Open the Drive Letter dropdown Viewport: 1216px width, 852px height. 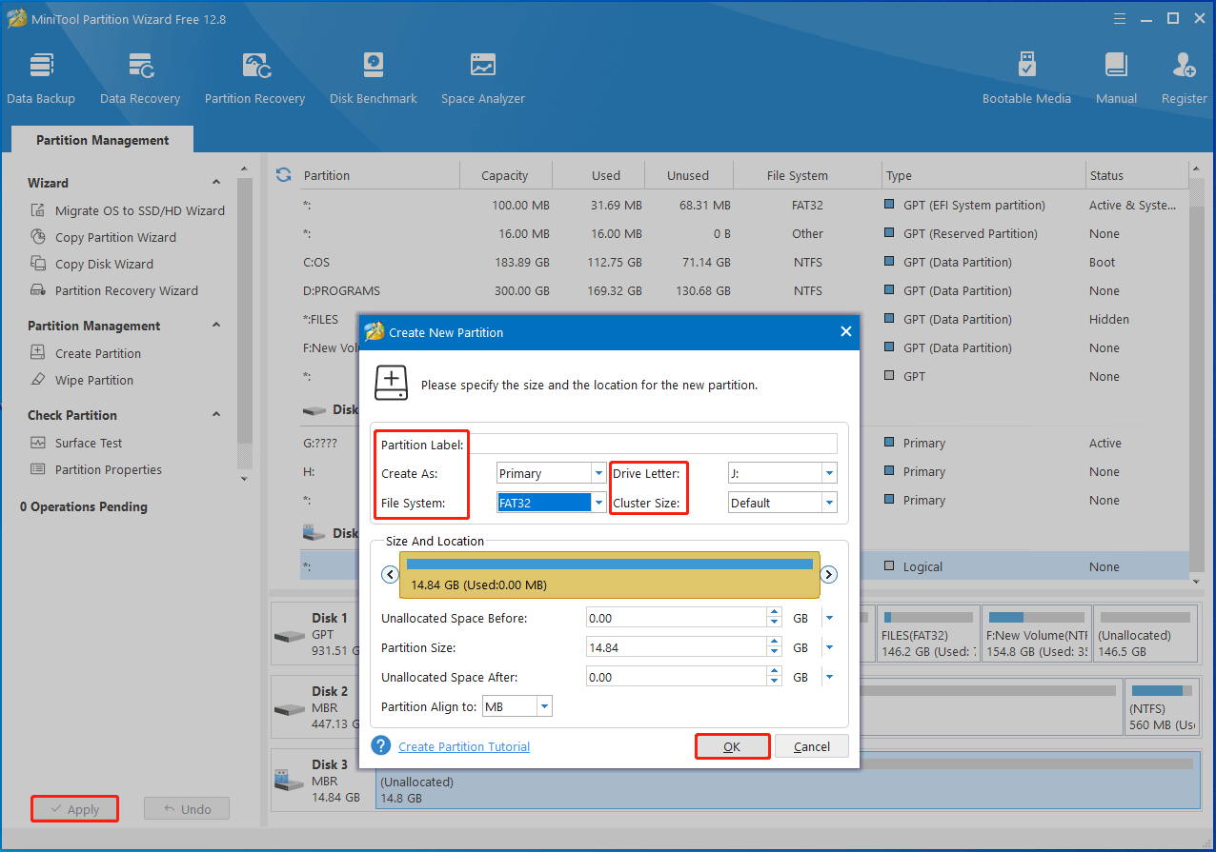coord(829,473)
